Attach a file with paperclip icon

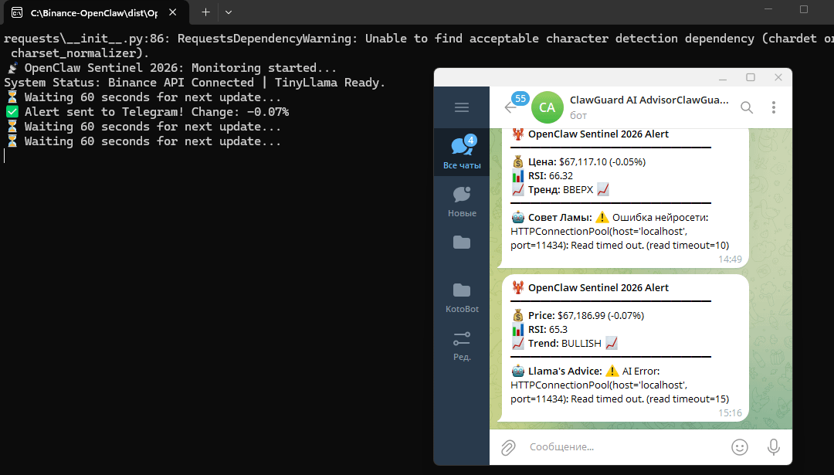click(x=508, y=447)
